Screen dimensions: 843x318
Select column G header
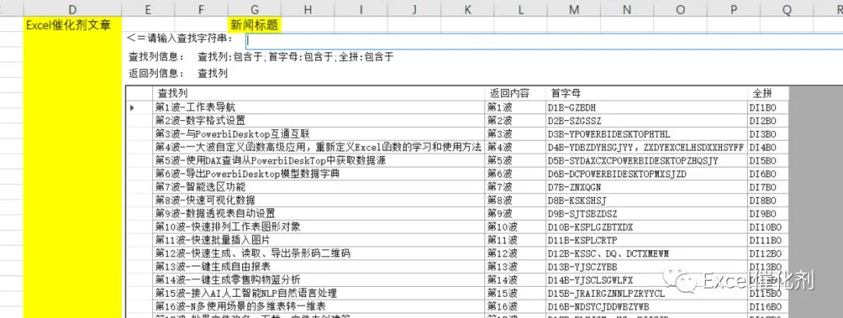tap(254, 8)
